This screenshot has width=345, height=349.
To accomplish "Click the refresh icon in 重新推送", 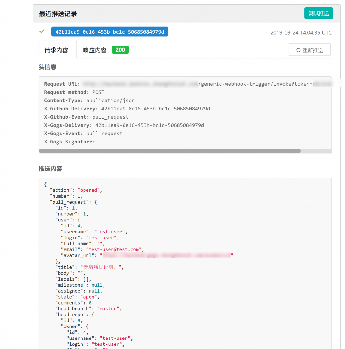I will [x=298, y=50].
